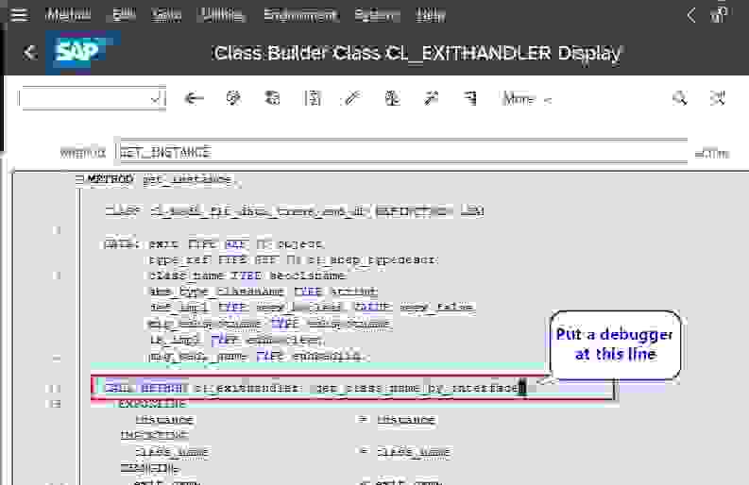The height and width of the screenshot is (485, 749).
Task: Open the Environment menu
Action: (x=301, y=15)
